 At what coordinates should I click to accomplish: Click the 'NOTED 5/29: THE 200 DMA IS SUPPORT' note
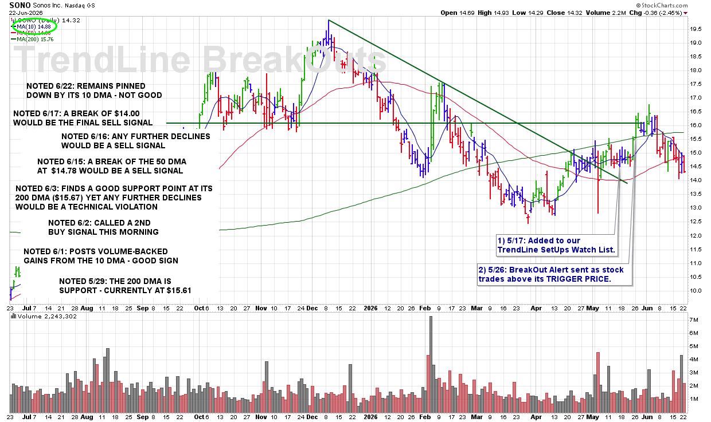click(x=125, y=286)
